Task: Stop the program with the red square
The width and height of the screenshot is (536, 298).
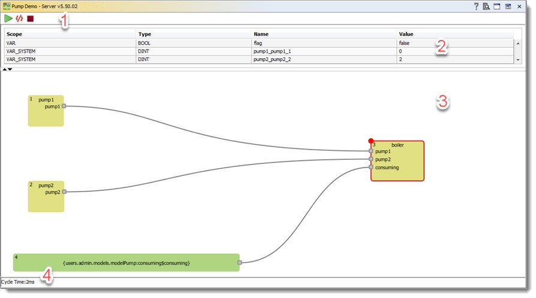Action: click(x=31, y=19)
